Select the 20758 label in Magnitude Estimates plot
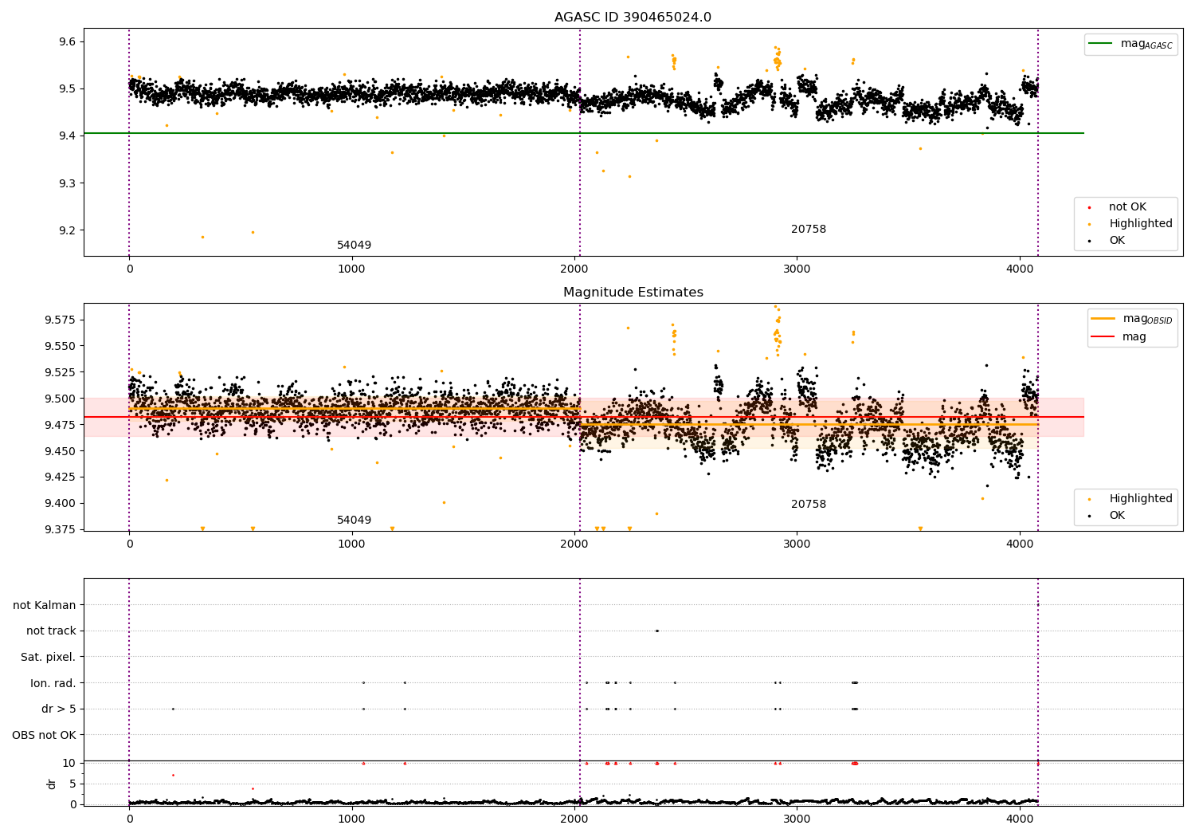This screenshot has height=837, width=1195. tap(809, 505)
